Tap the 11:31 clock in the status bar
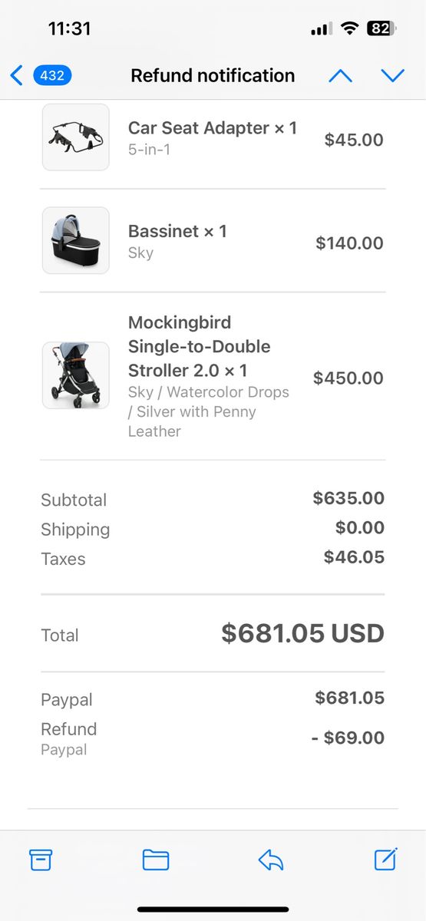426x921 pixels. pyautogui.click(x=70, y=28)
